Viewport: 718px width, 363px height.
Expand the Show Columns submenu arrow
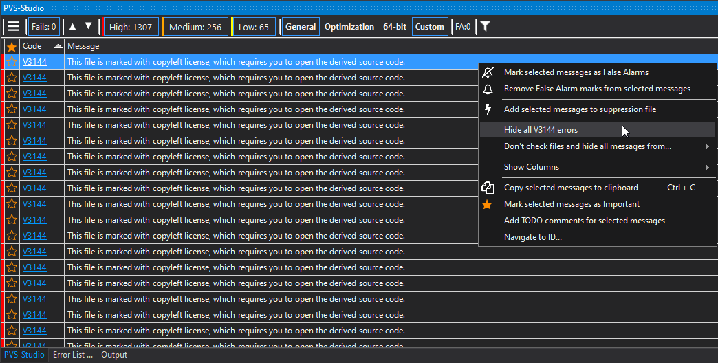tap(708, 167)
